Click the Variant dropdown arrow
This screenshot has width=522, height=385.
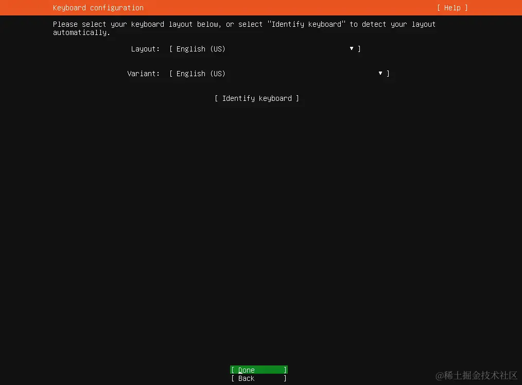[380, 73]
